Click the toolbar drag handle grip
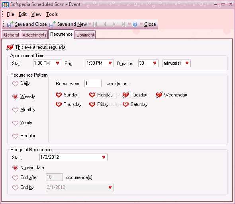 [4, 24]
